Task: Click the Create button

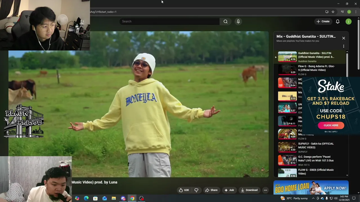Action: [x=323, y=21]
